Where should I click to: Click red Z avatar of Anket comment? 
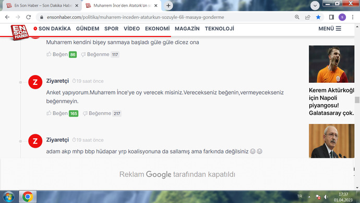[x=35, y=82]
